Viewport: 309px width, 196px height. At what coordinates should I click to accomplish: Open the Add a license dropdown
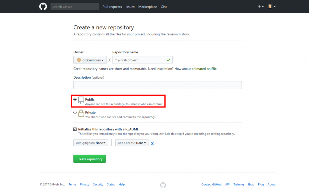(x=132, y=142)
